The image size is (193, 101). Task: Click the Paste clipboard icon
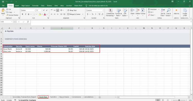[x=3, y=10]
